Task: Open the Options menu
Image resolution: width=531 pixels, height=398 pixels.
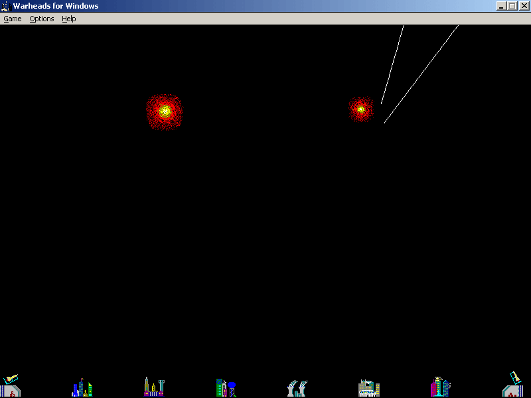Action: 42,19
